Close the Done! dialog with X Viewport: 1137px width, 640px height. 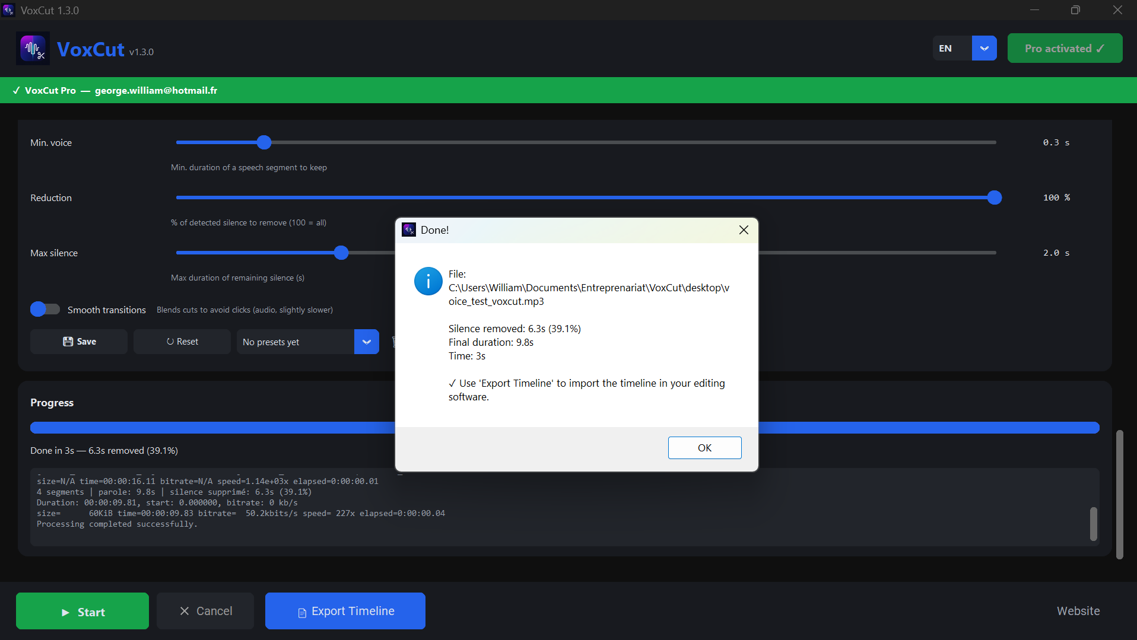(744, 230)
